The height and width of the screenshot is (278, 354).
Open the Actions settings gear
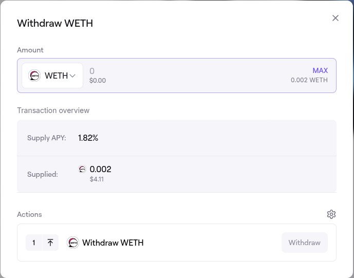(331, 214)
